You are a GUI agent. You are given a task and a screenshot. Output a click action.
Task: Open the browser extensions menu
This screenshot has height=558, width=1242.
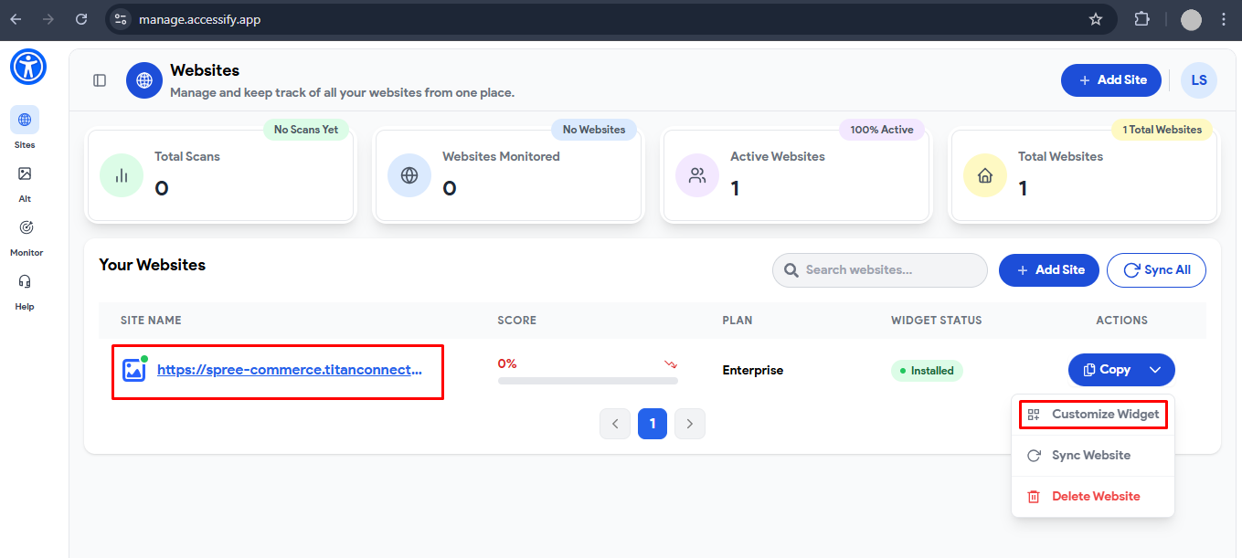(1141, 18)
